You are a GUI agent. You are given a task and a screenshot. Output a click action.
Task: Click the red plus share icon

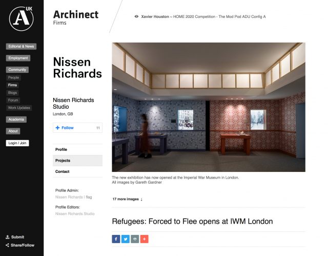point(144,239)
